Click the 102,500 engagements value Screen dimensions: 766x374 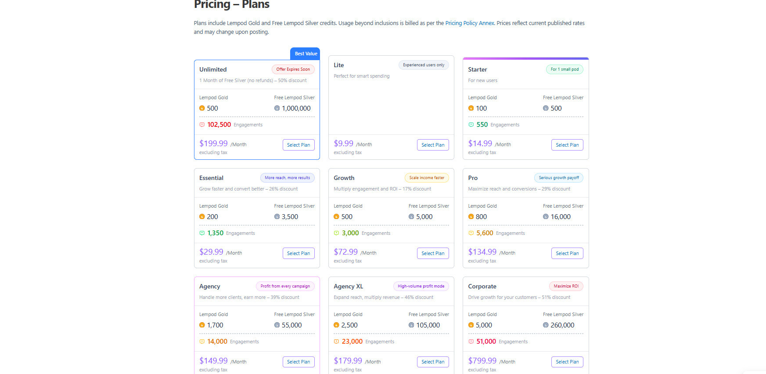(x=219, y=125)
